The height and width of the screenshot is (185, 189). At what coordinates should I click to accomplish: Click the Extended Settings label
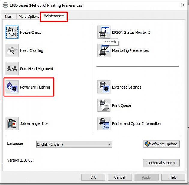[127, 87]
